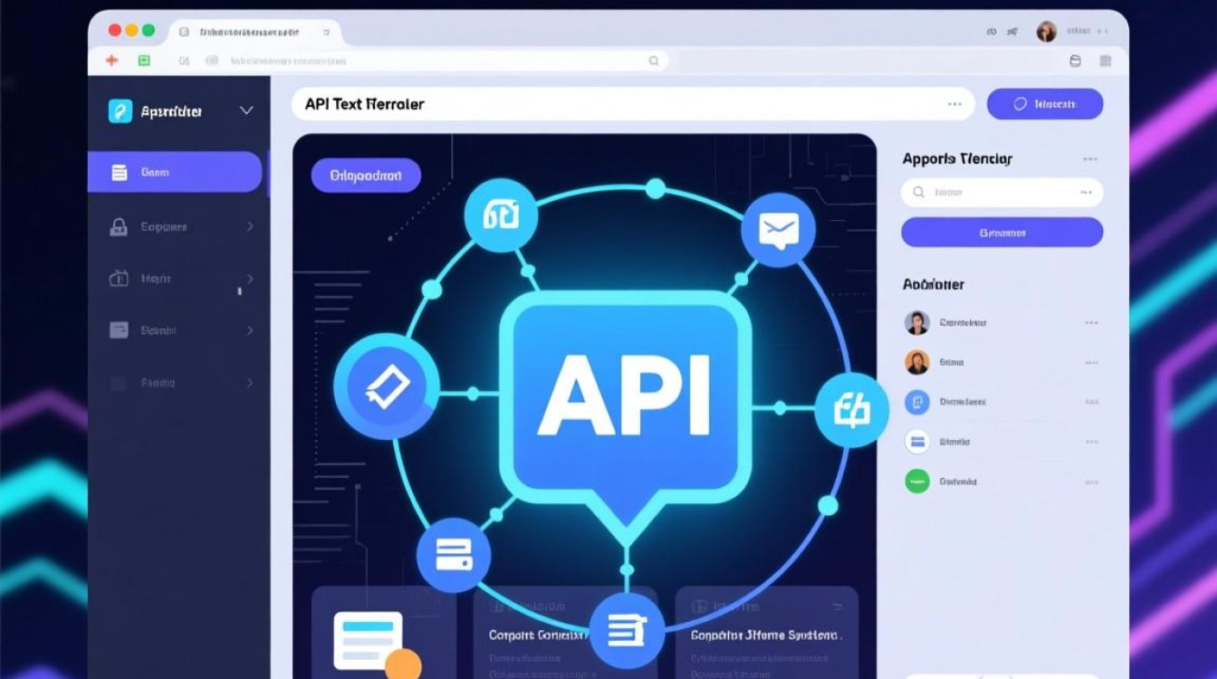Expand the lock sidebar item chevron

click(x=250, y=227)
